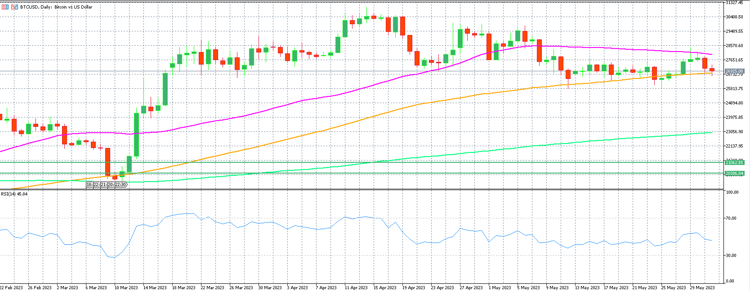This screenshot has height=291, width=750.
Task: Click the current price tag 26925.00
Action: 734,71
